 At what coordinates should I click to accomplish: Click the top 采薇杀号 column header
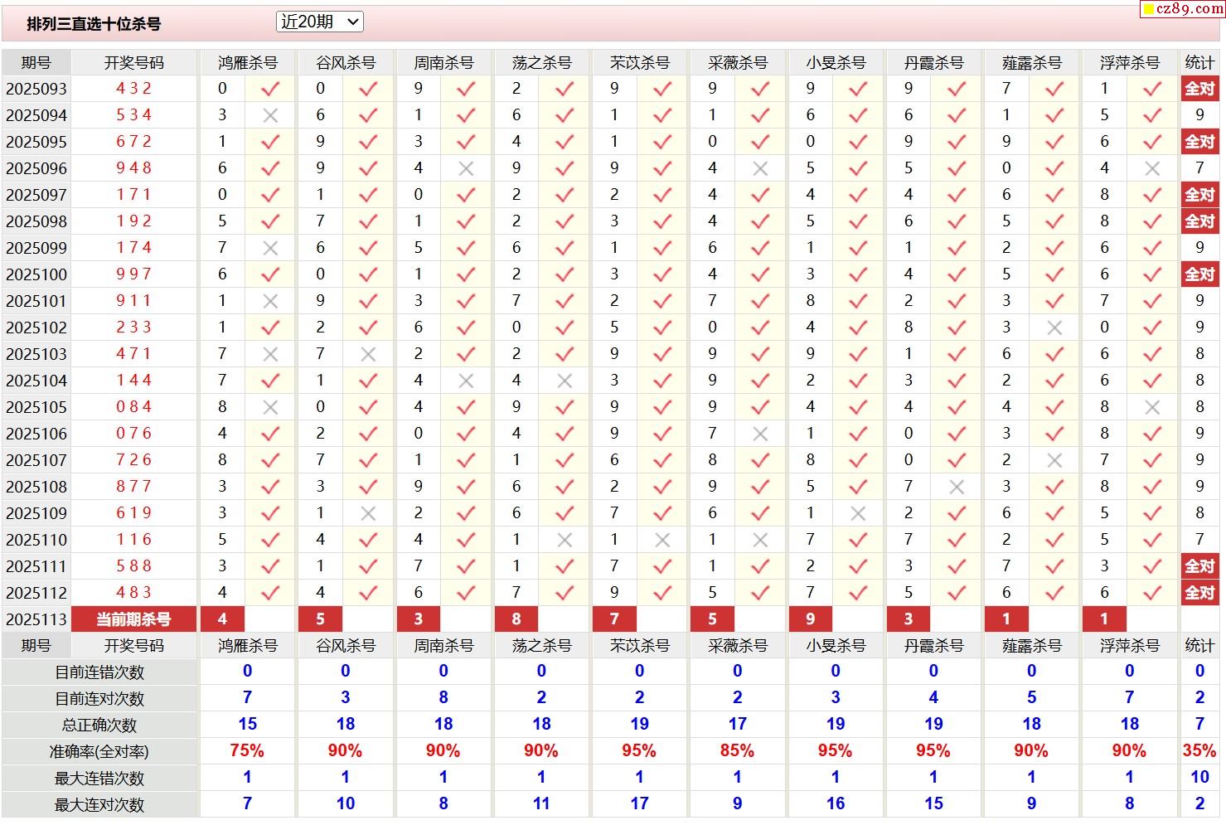pyautogui.click(x=738, y=62)
